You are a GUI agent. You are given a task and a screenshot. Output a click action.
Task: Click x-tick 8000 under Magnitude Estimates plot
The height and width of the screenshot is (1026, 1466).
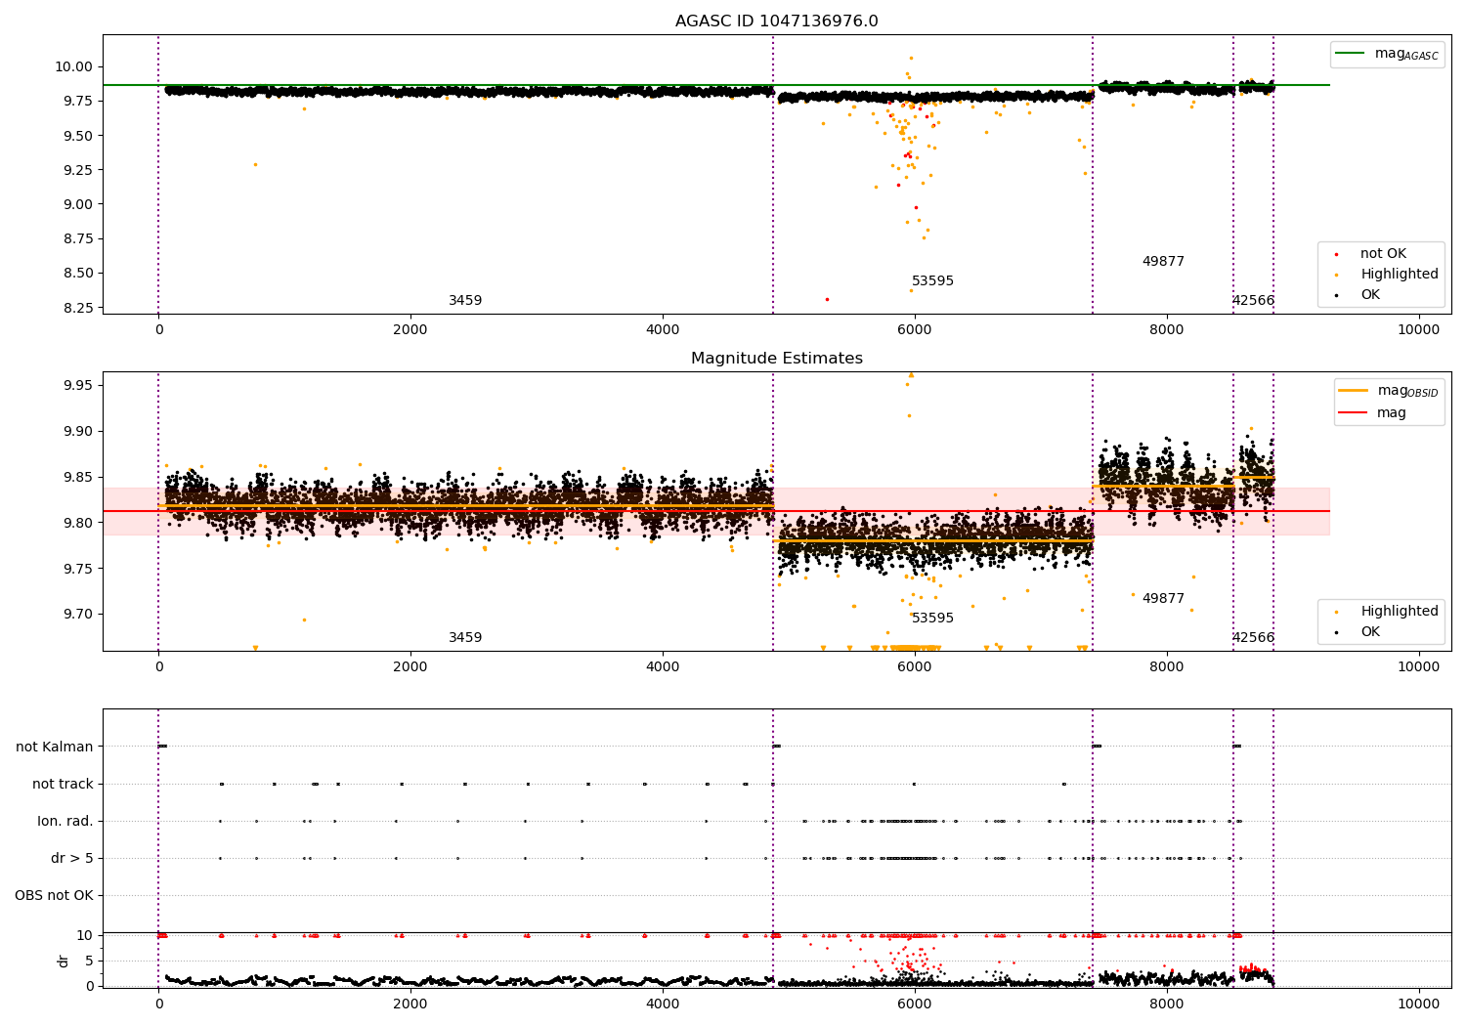coord(1167,666)
